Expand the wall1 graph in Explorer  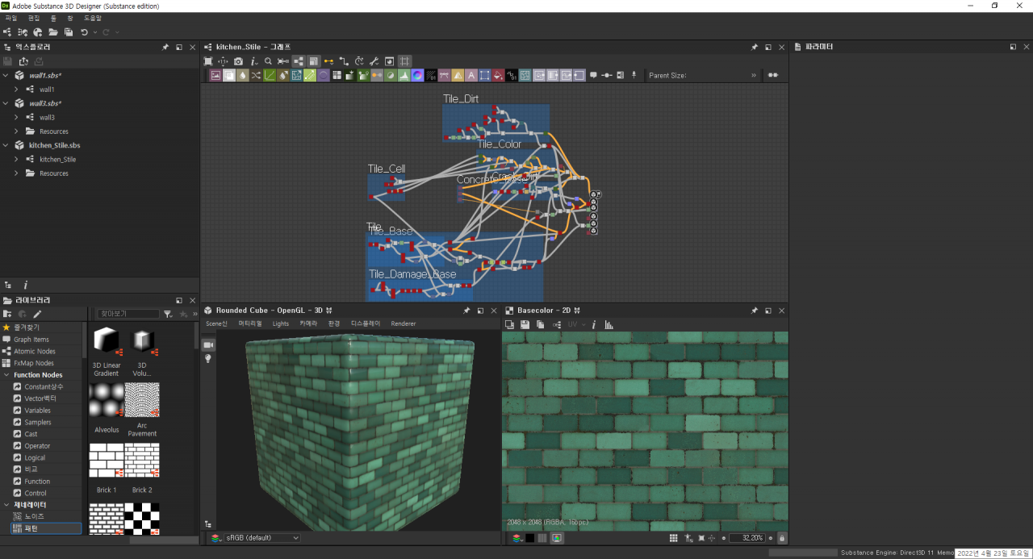[16, 90]
